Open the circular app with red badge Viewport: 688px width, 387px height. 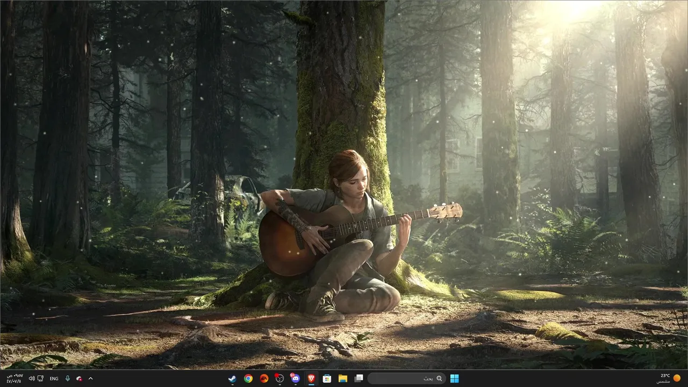[279, 378]
